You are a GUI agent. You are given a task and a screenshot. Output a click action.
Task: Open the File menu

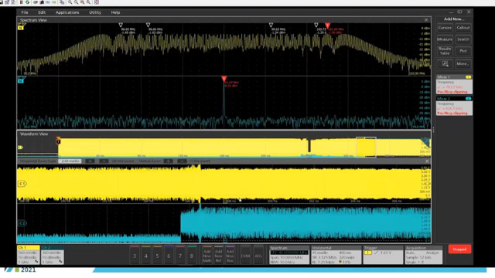25,12
